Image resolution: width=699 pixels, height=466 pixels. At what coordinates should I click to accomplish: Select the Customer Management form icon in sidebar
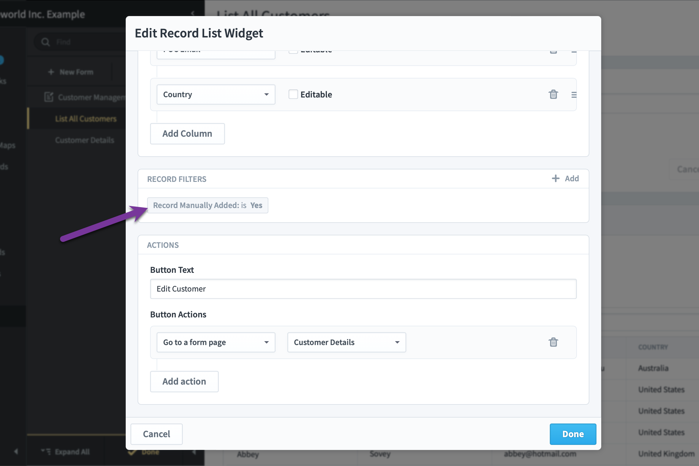[x=49, y=97]
